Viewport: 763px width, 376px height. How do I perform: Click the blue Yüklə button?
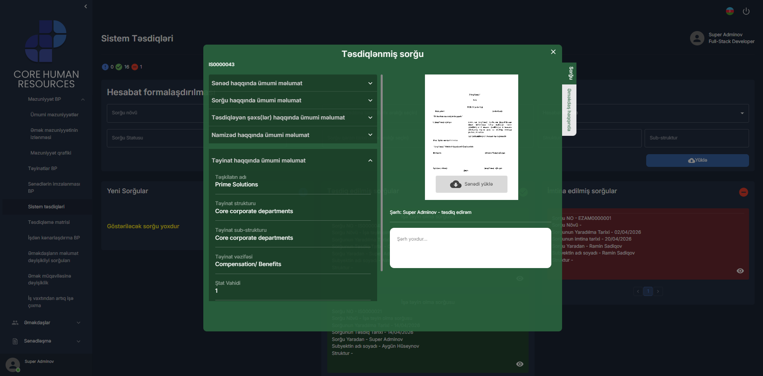pos(698,161)
